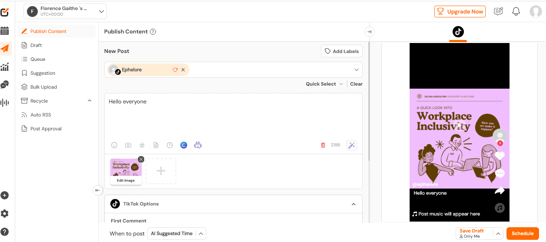Go to Draft in the sidebar menu
The height and width of the screenshot is (242, 546).
pyautogui.click(x=36, y=45)
